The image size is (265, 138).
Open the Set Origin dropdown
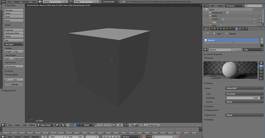pyautogui.click(x=14, y=44)
